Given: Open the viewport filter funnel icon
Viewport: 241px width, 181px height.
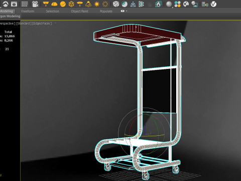Looking at the screenshot, I should (x=55, y=23).
